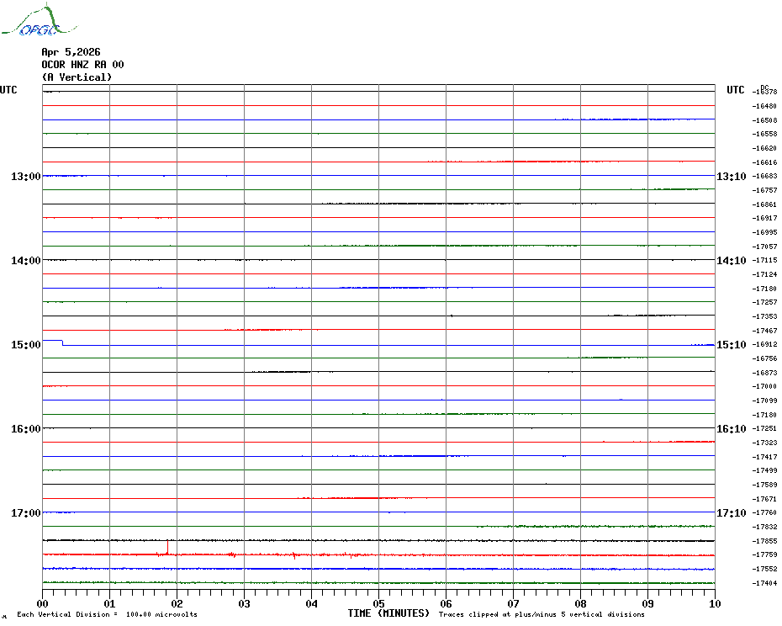The image size is (782, 626).
Task: Select the -17404 value at bottom right
Action: pos(765,584)
